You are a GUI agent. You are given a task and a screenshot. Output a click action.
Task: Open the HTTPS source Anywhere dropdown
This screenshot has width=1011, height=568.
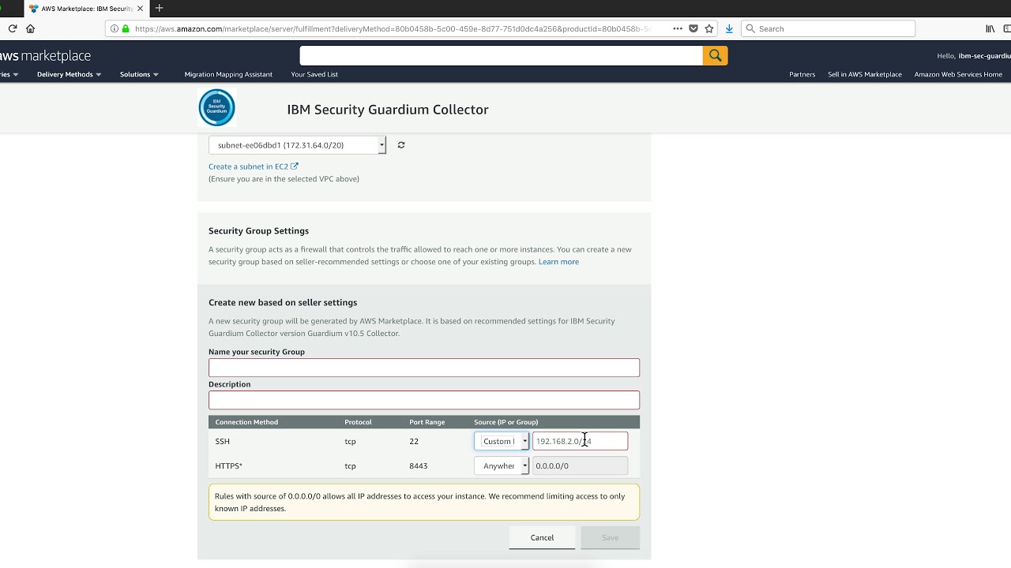502,465
